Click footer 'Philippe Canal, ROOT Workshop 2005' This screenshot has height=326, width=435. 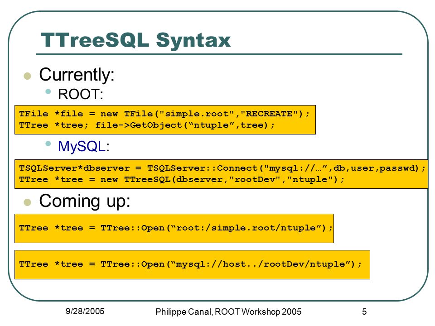pos(228,312)
